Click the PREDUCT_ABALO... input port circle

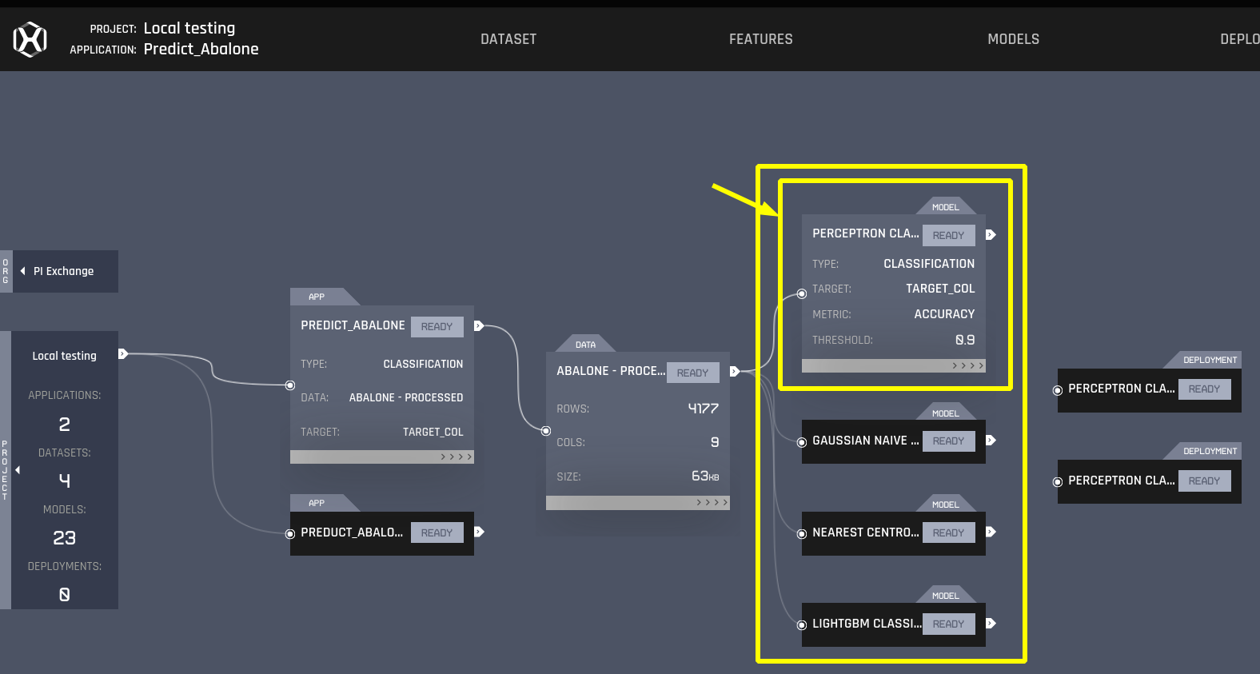pyautogui.click(x=290, y=534)
